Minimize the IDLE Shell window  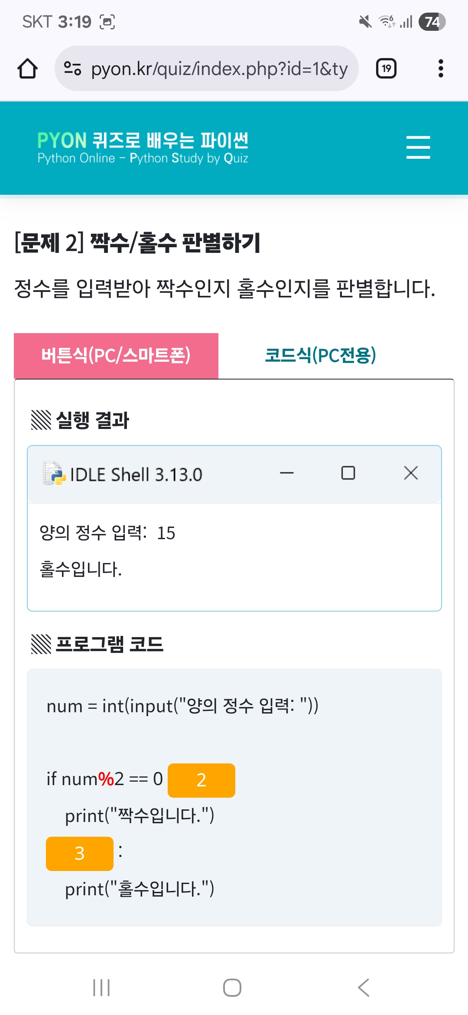click(286, 473)
